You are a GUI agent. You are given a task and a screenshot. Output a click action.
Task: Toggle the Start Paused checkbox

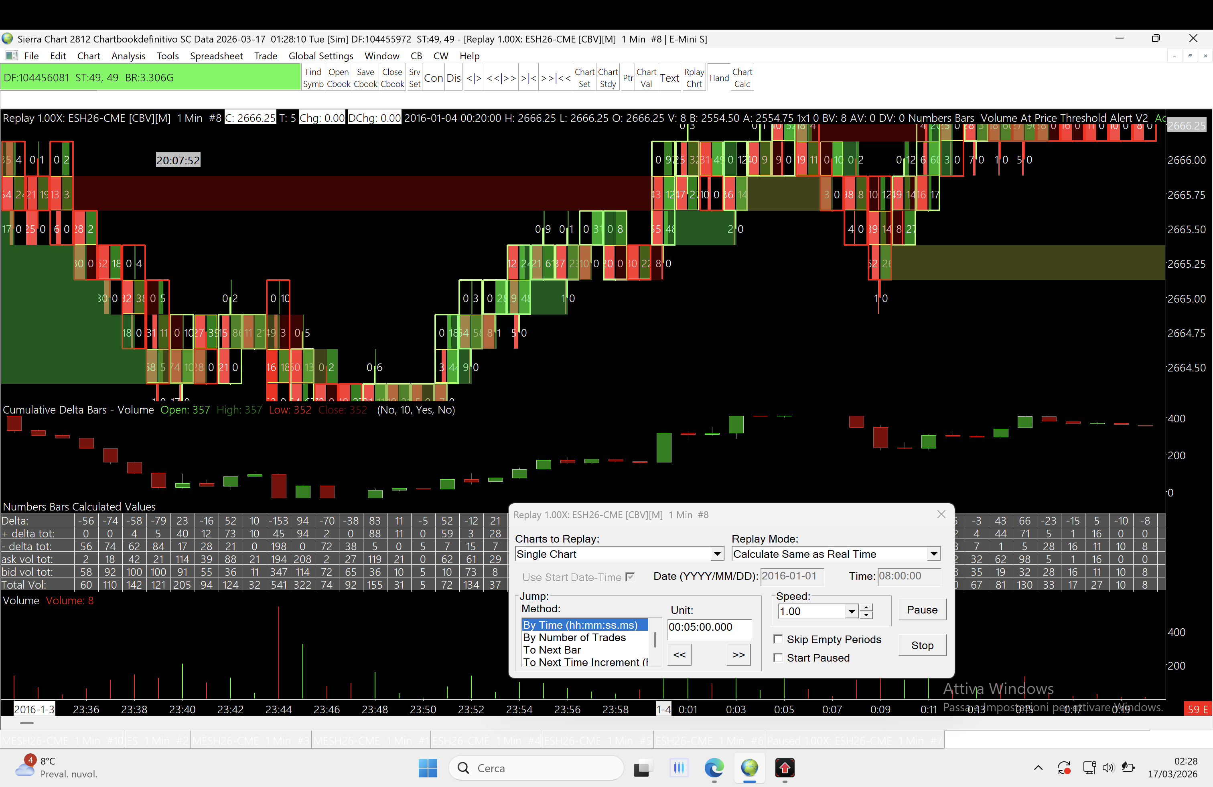tap(778, 658)
